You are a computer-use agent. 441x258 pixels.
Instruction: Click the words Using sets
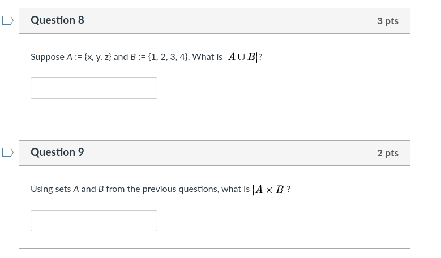50,189
